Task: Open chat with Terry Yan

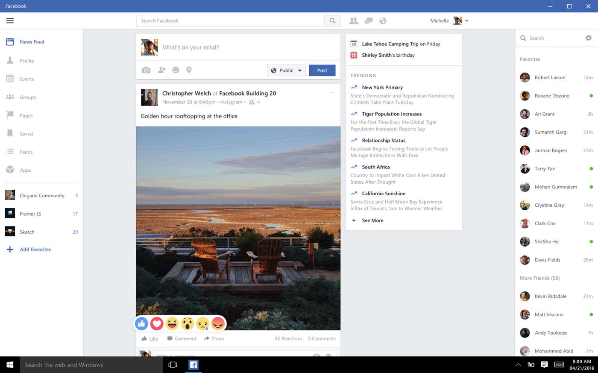Action: tap(556, 169)
